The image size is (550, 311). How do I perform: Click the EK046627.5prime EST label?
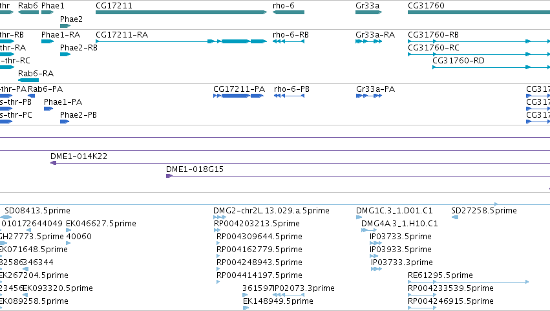[x=101, y=224]
